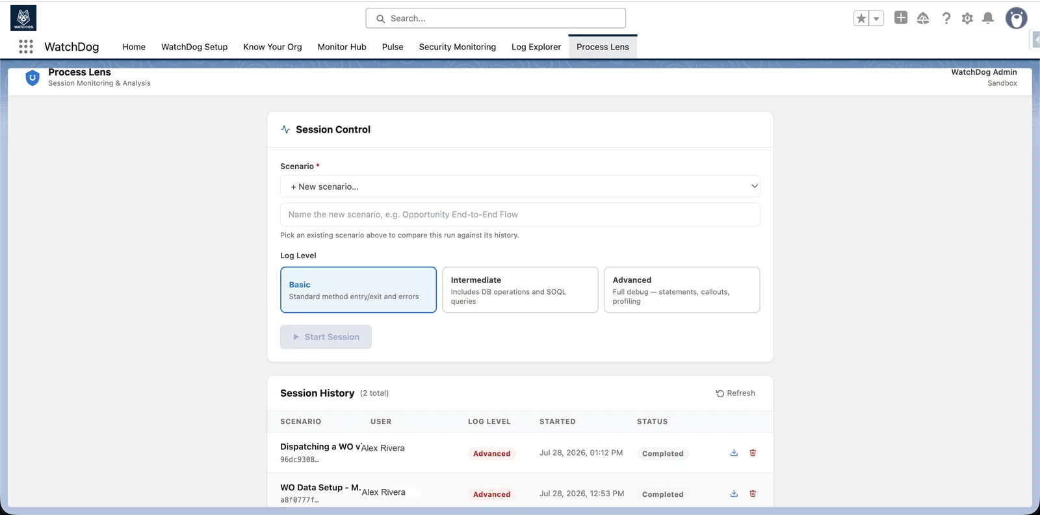Open the user profile avatar

[1016, 18]
